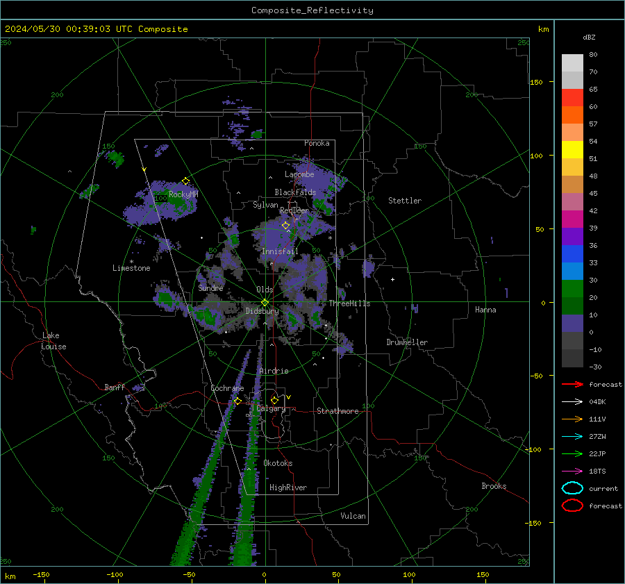Click the RockyMH label
This screenshot has height=584, width=625.
tap(183, 194)
